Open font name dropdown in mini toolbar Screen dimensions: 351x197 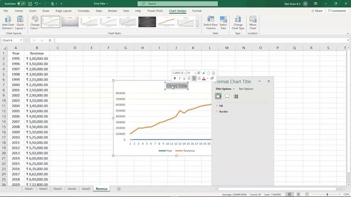(185, 73)
